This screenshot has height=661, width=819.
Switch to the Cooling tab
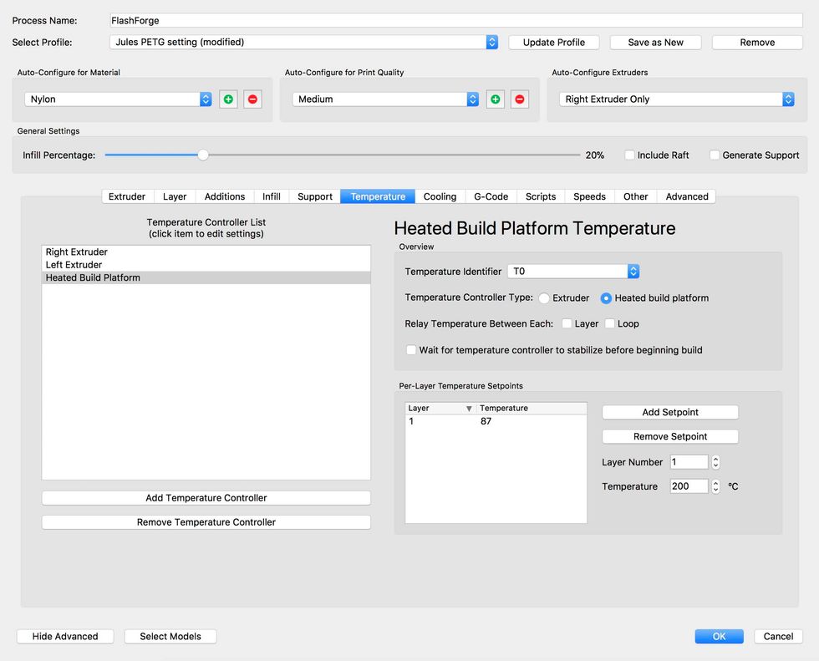click(x=440, y=196)
